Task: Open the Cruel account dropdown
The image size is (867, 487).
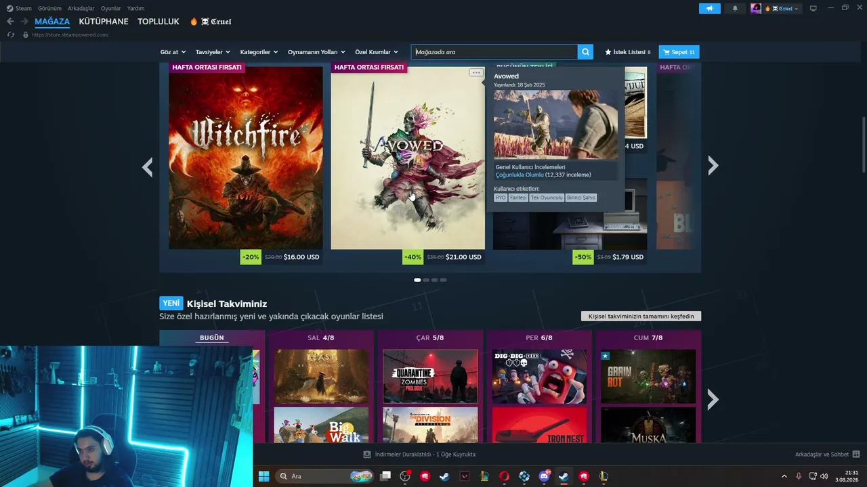Action: 782,9
